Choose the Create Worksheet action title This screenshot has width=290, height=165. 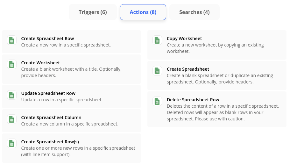tap(40, 63)
